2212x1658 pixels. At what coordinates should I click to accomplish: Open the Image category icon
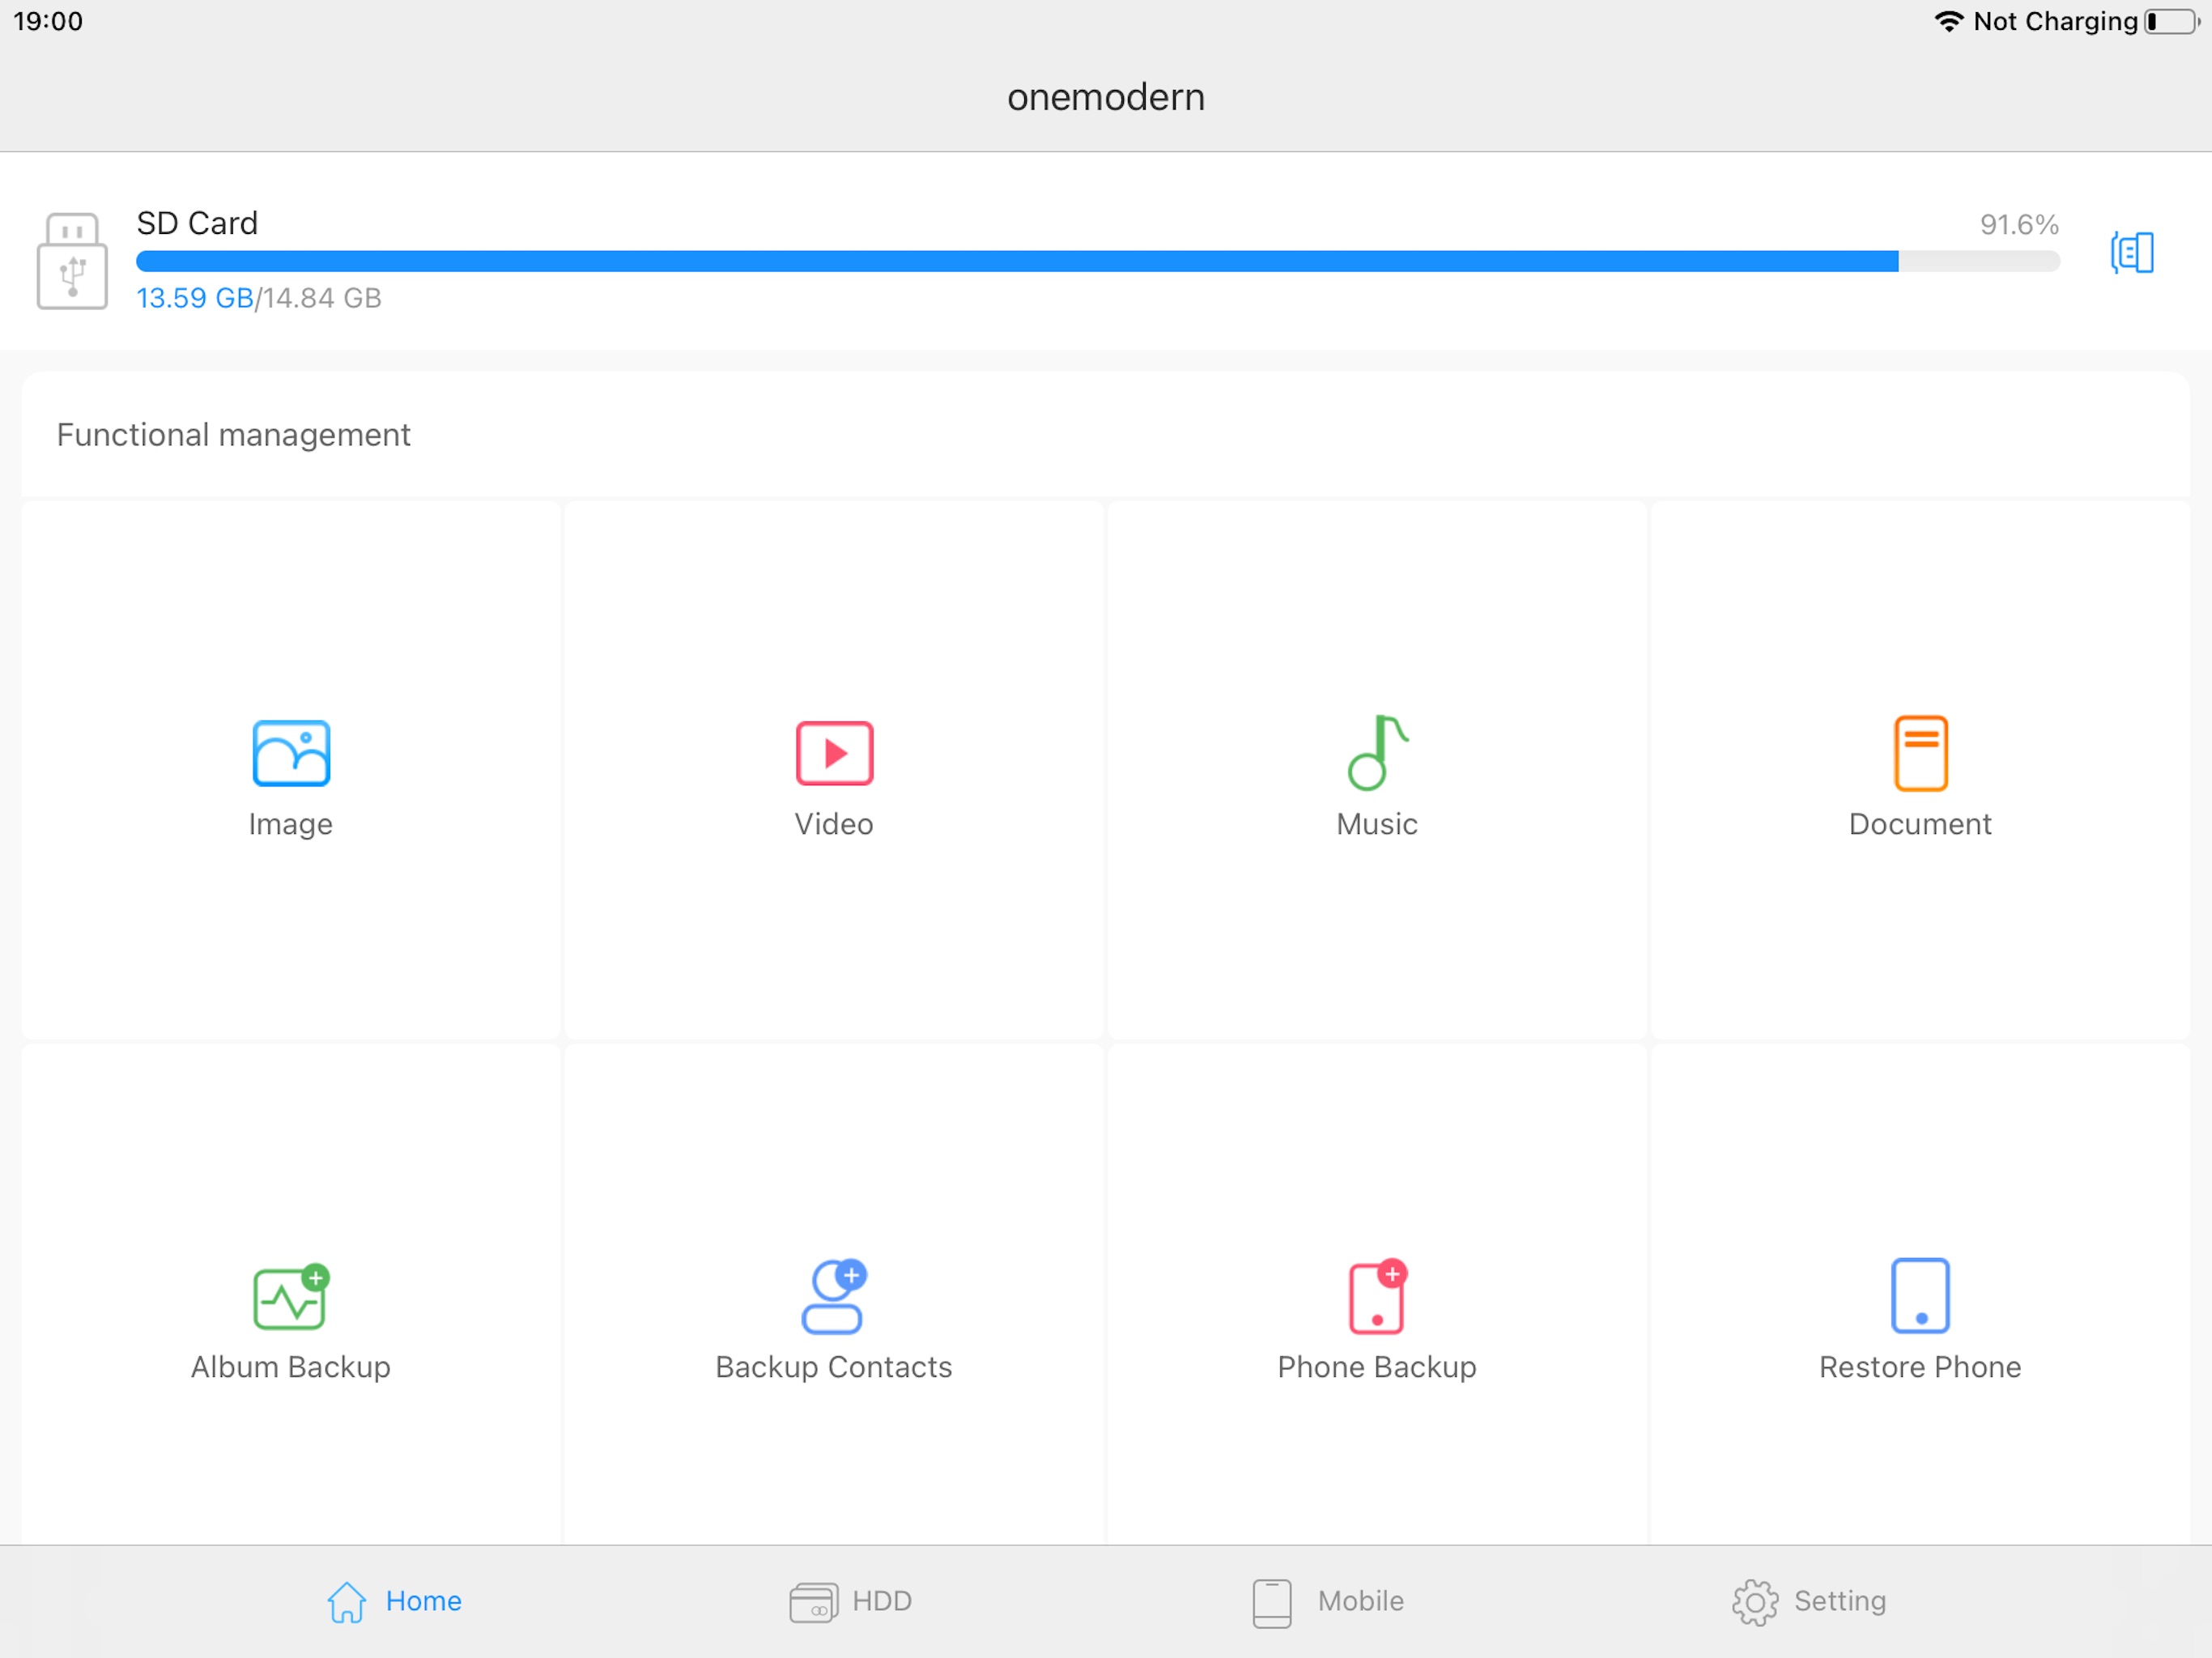(x=291, y=753)
